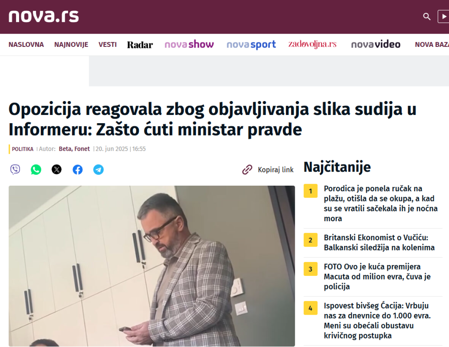Open the article's main photo

[152, 266]
